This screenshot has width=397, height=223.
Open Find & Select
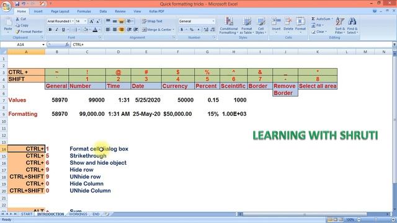coord(352,25)
